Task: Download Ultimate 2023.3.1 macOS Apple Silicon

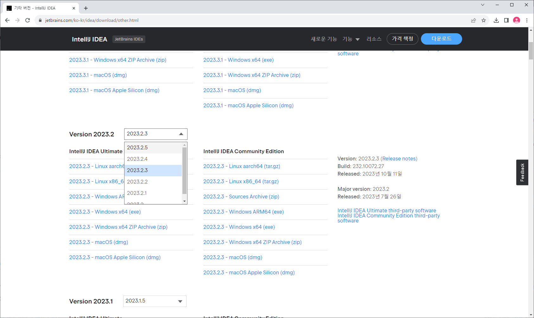Action: 114,90
